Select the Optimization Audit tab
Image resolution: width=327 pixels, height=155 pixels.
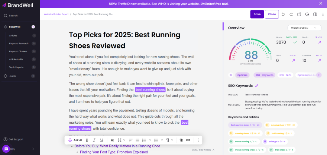coord(306,75)
